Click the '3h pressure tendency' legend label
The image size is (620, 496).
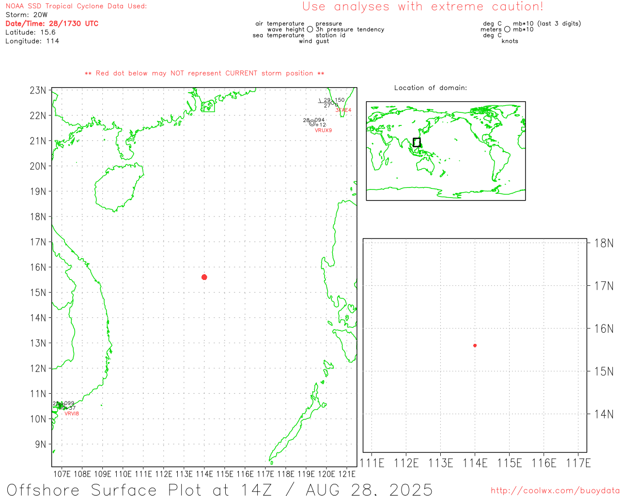click(x=350, y=30)
